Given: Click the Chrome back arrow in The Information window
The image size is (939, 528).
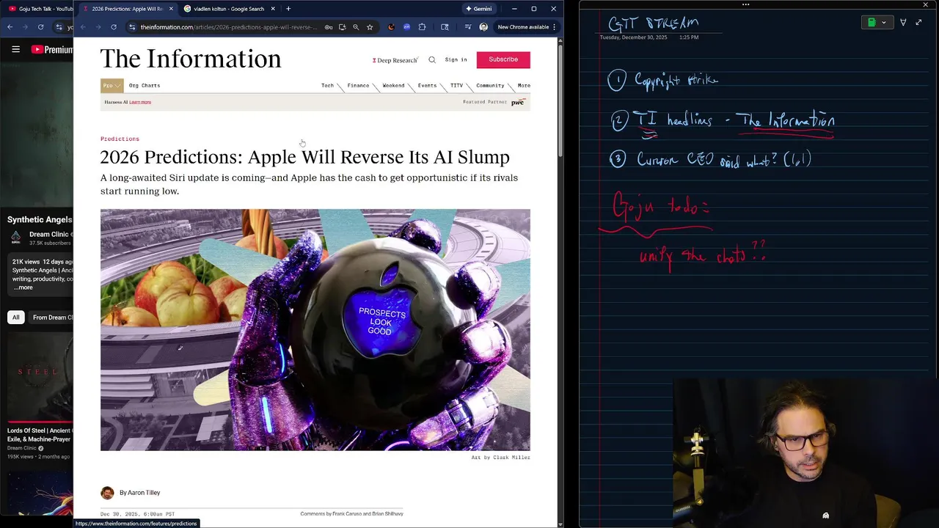Looking at the screenshot, I should tap(83, 27).
